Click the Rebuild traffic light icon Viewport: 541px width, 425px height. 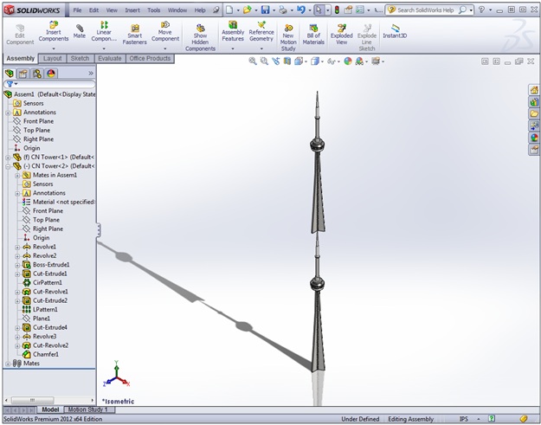(337, 10)
